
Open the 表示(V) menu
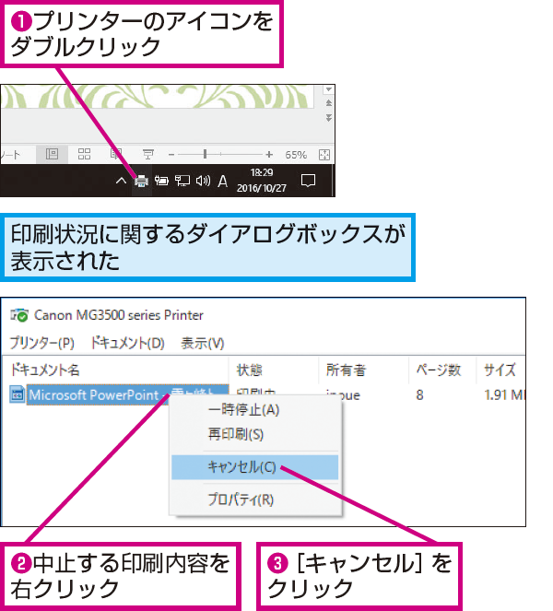pyautogui.click(x=202, y=344)
